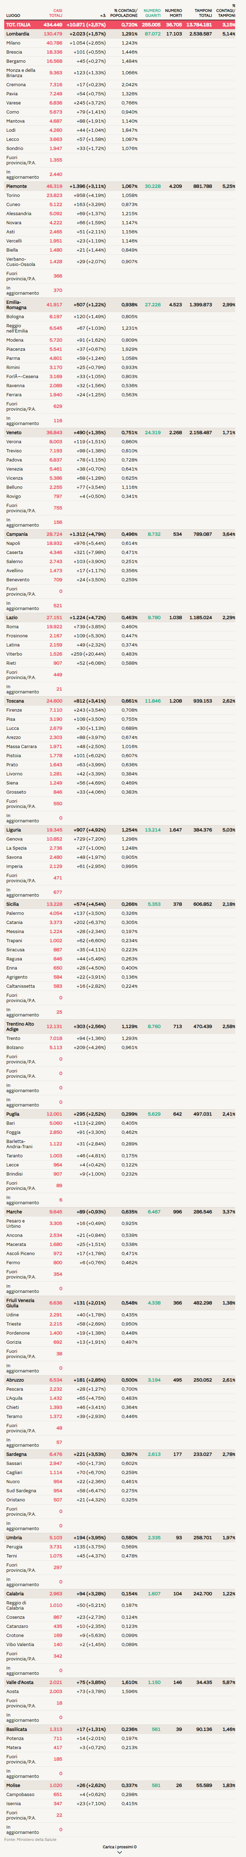Image resolution: width=246 pixels, height=1857 pixels.
Task: Click the chevron below Carica i prossimi
Action: pyautogui.click(x=119, y=1852)
